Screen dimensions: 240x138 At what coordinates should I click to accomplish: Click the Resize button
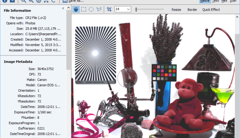176,10
